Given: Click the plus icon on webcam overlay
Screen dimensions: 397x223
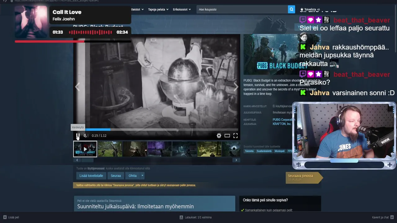Looking at the screenshot, I should click(x=390, y=165).
